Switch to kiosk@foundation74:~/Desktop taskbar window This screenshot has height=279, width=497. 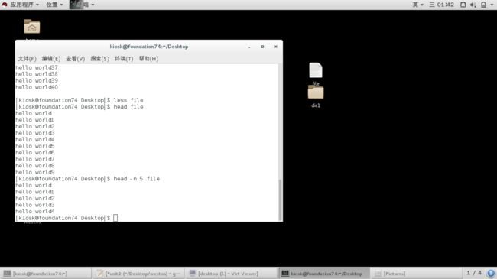coord(323,274)
